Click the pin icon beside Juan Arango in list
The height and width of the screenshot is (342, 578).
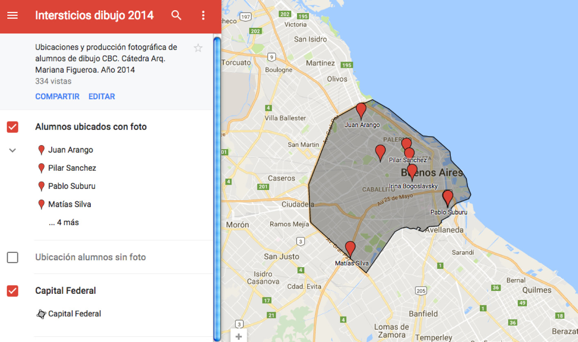point(41,150)
